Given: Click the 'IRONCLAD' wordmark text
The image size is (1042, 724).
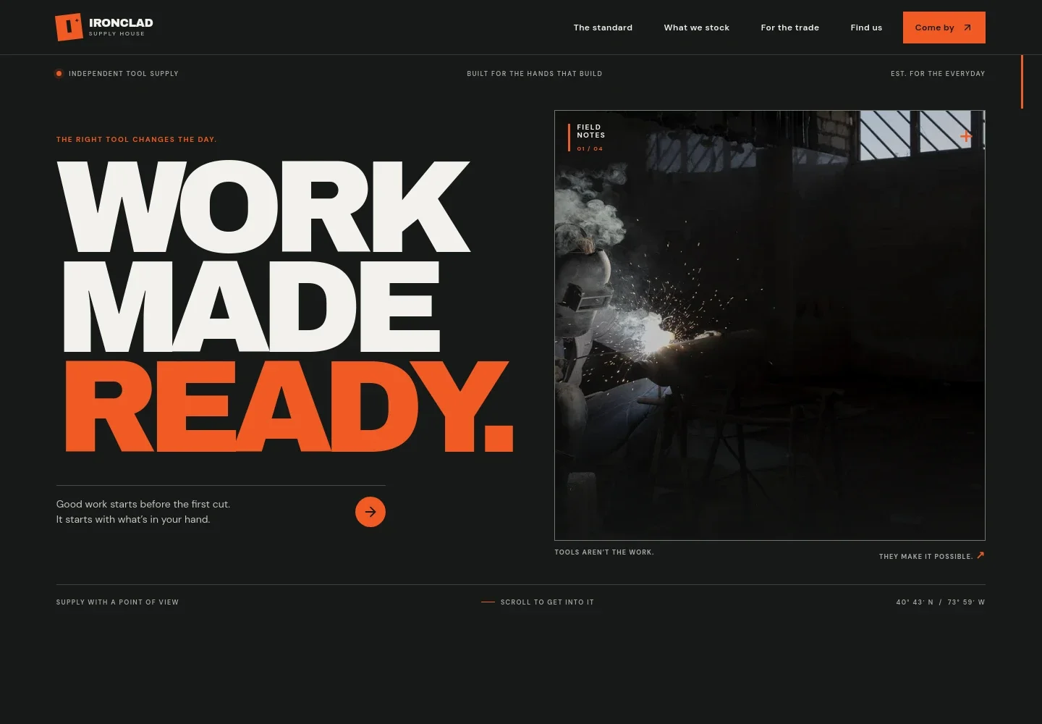Looking at the screenshot, I should [121, 22].
